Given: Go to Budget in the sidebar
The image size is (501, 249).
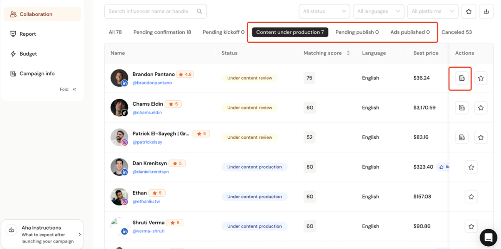Looking at the screenshot, I should (x=28, y=54).
